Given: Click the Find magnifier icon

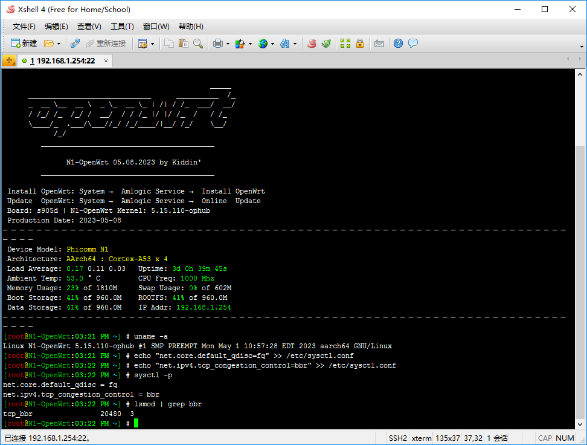Looking at the screenshot, I should pyautogui.click(x=198, y=44).
